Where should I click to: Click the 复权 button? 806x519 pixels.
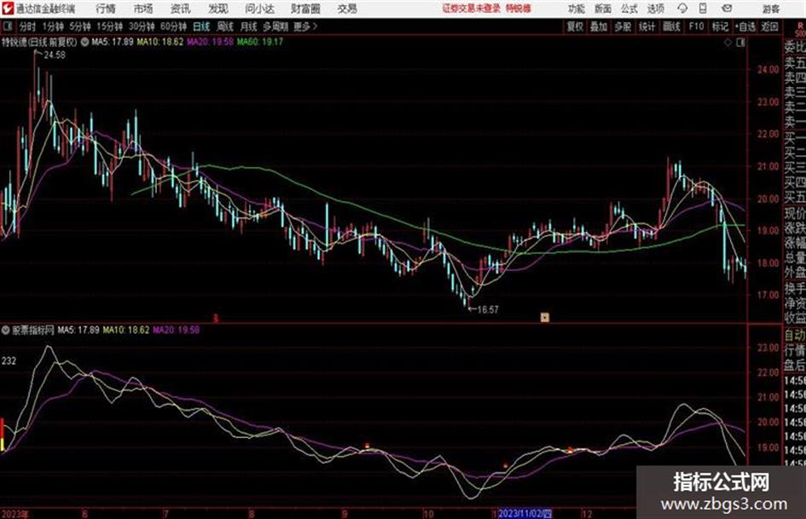pyautogui.click(x=575, y=26)
